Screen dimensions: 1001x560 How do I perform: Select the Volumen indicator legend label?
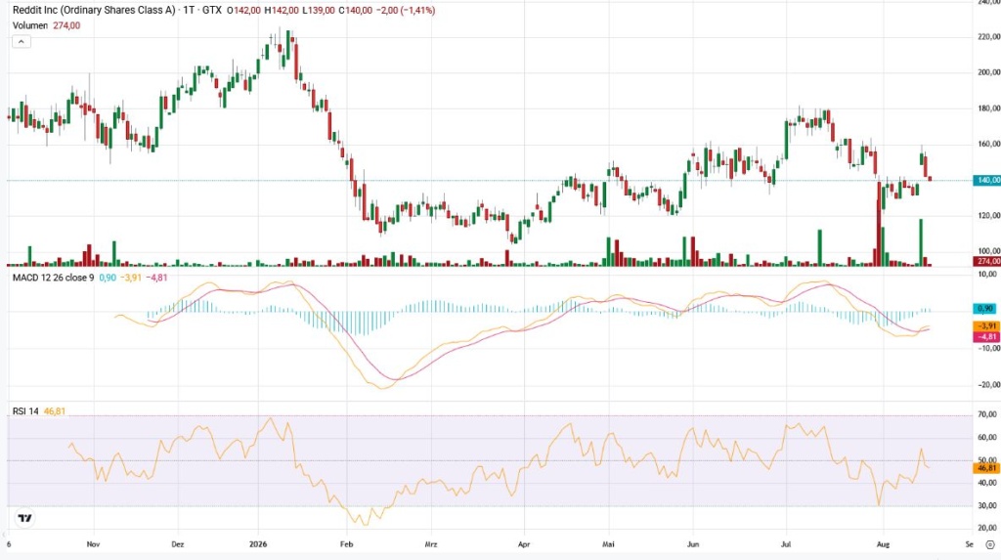point(30,25)
